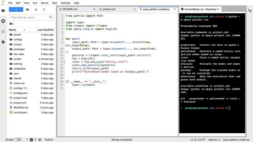The width and height of the screenshot is (253, 142).
Task: Close the README.md tab
Action: coord(94,9)
